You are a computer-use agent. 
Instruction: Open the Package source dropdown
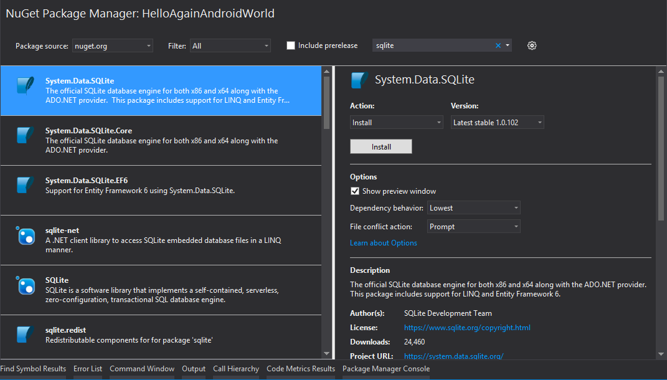(x=113, y=45)
